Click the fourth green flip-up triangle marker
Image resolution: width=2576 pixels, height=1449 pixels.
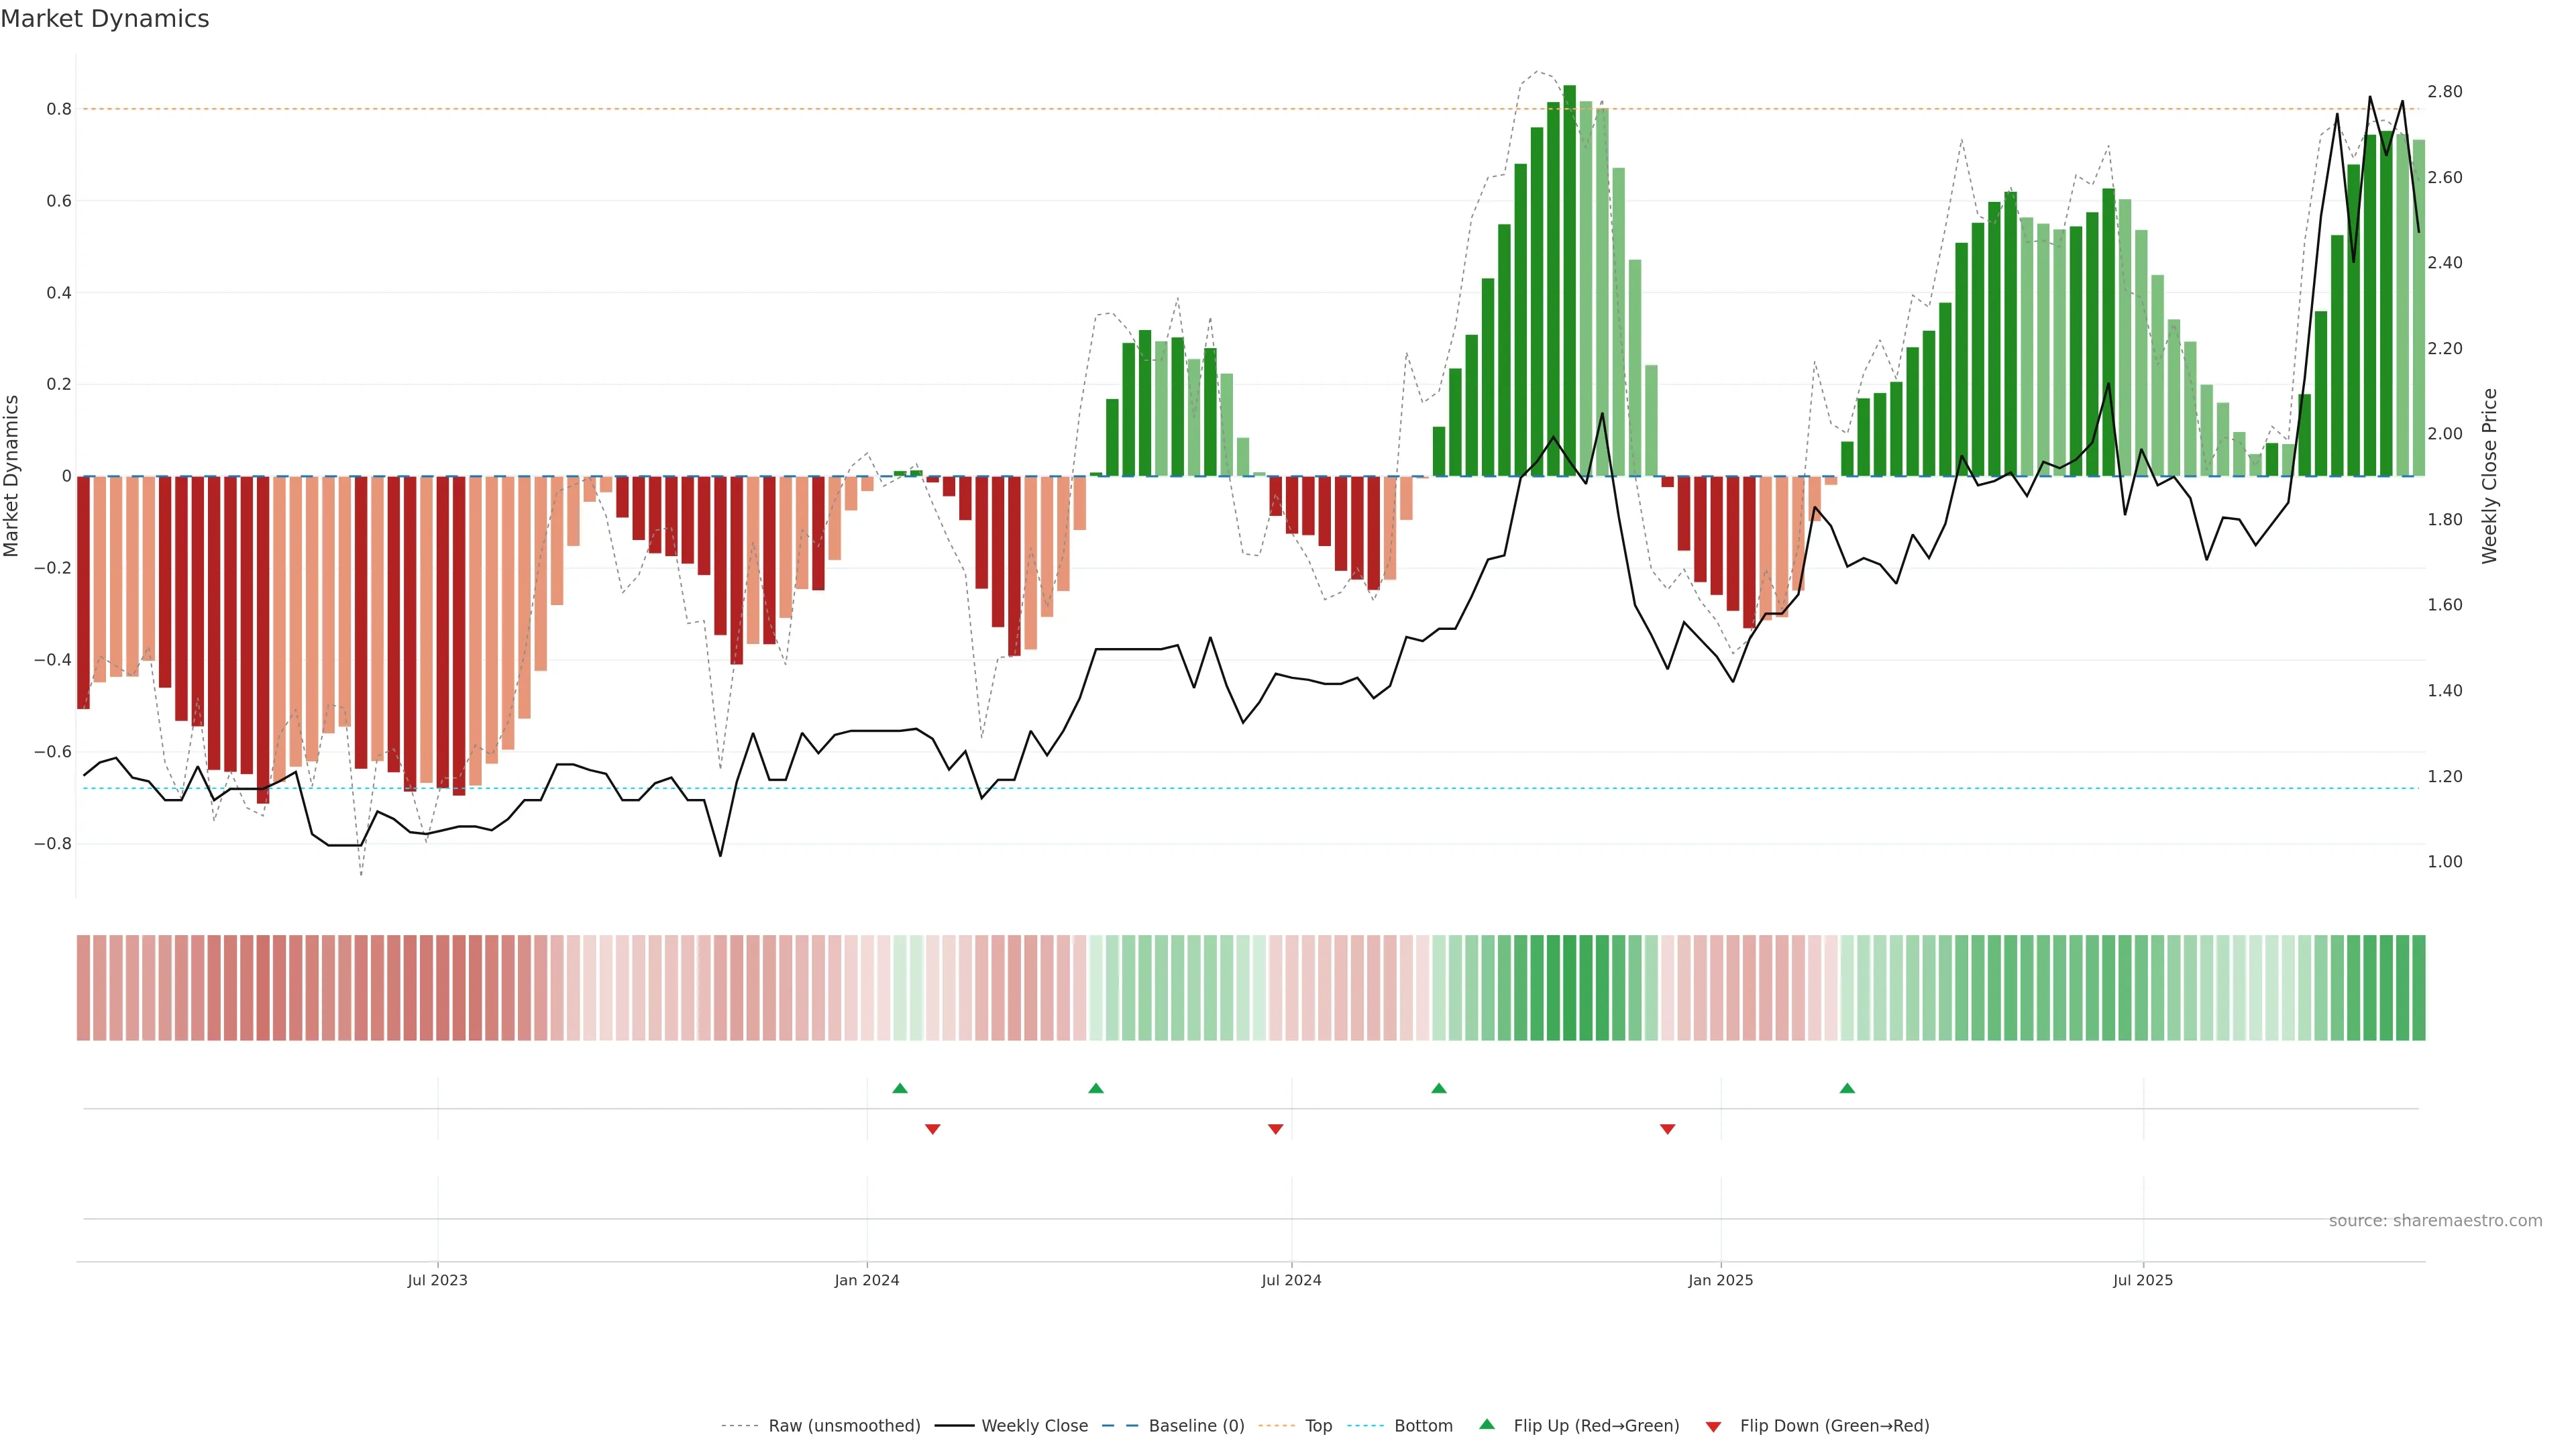coord(1847,1088)
